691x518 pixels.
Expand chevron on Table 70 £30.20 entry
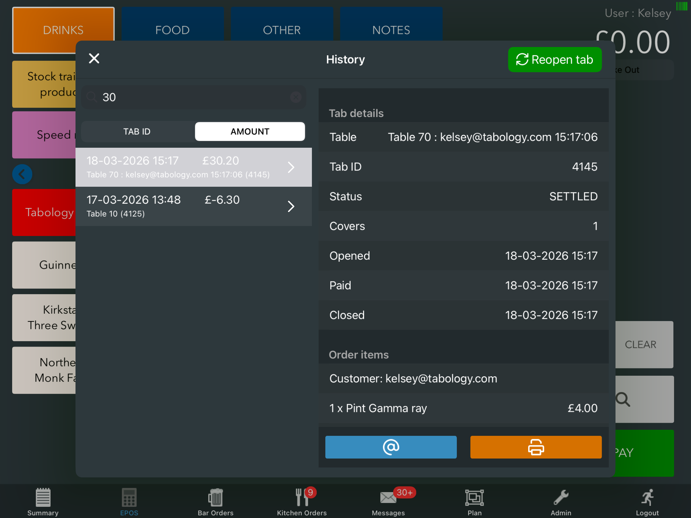point(290,167)
